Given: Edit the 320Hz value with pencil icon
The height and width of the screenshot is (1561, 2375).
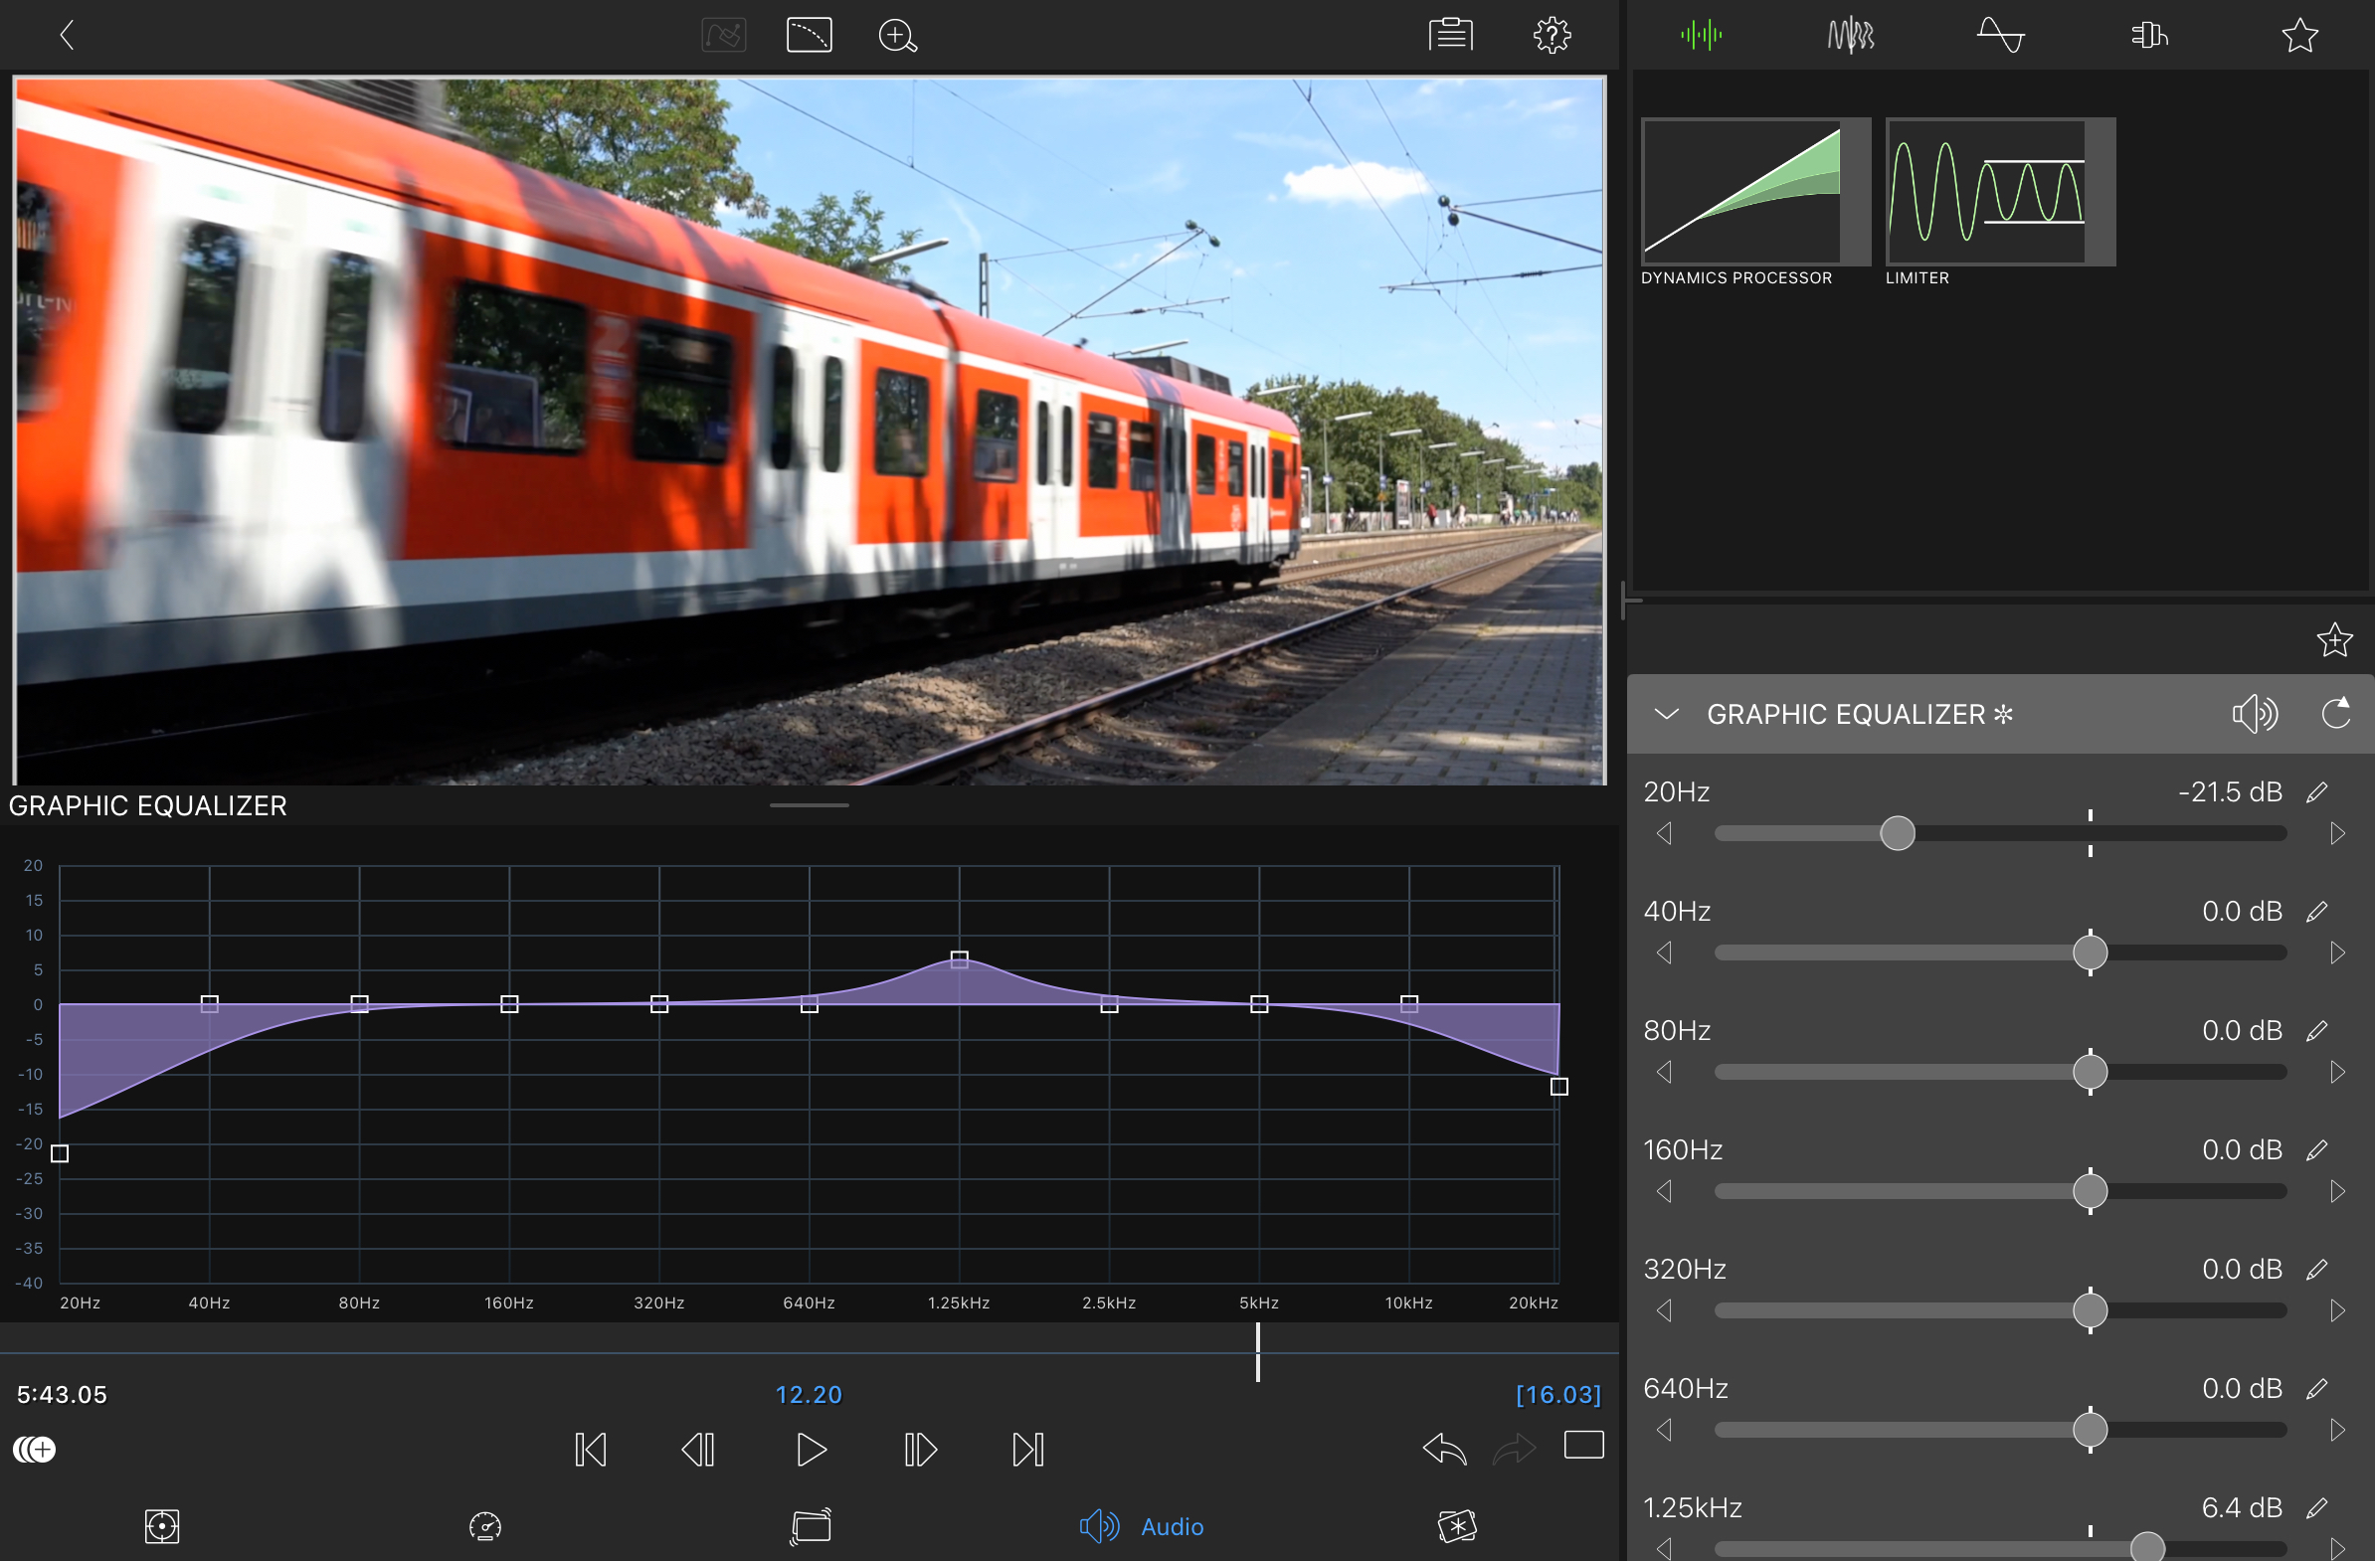Looking at the screenshot, I should click(x=2317, y=1270).
